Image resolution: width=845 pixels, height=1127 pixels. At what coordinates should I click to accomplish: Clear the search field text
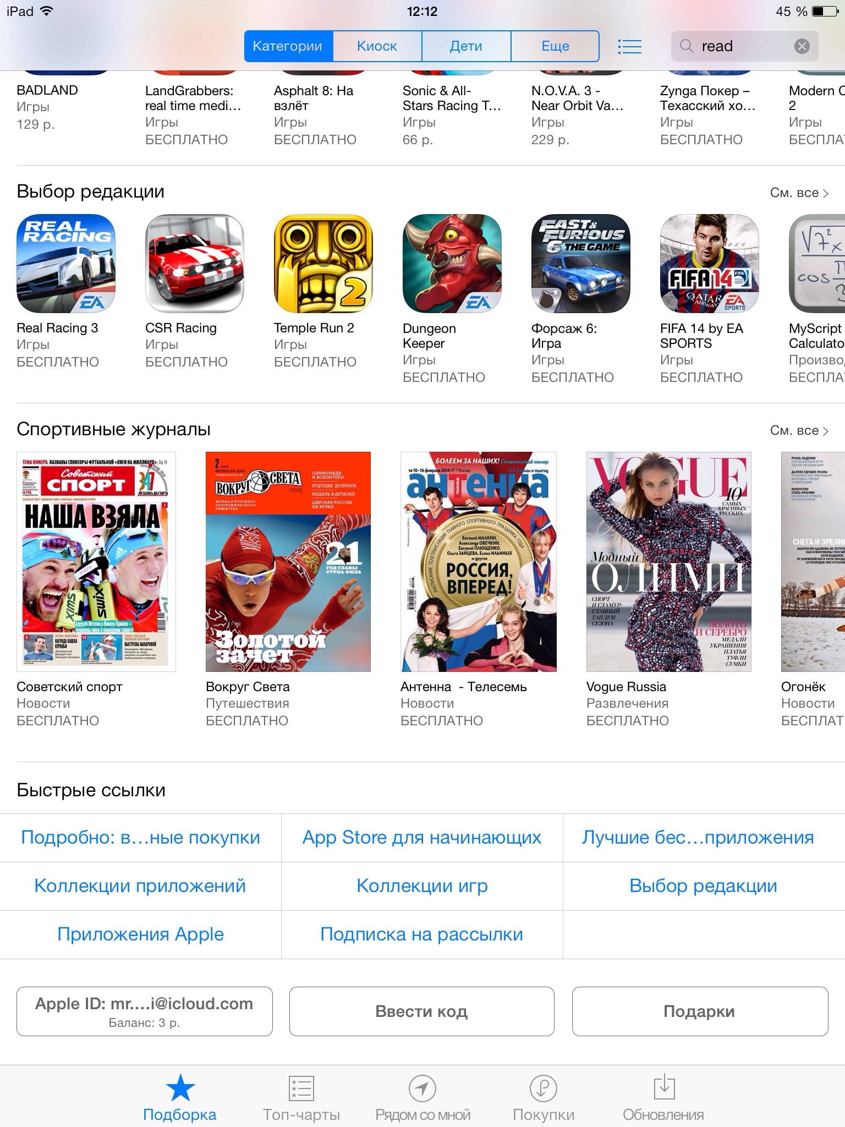point(802,46)
